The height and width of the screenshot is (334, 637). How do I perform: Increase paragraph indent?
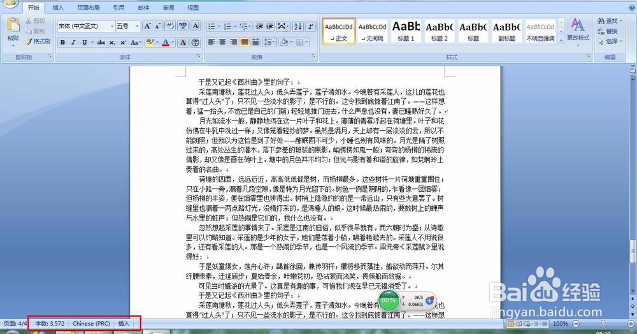(269, 26)
